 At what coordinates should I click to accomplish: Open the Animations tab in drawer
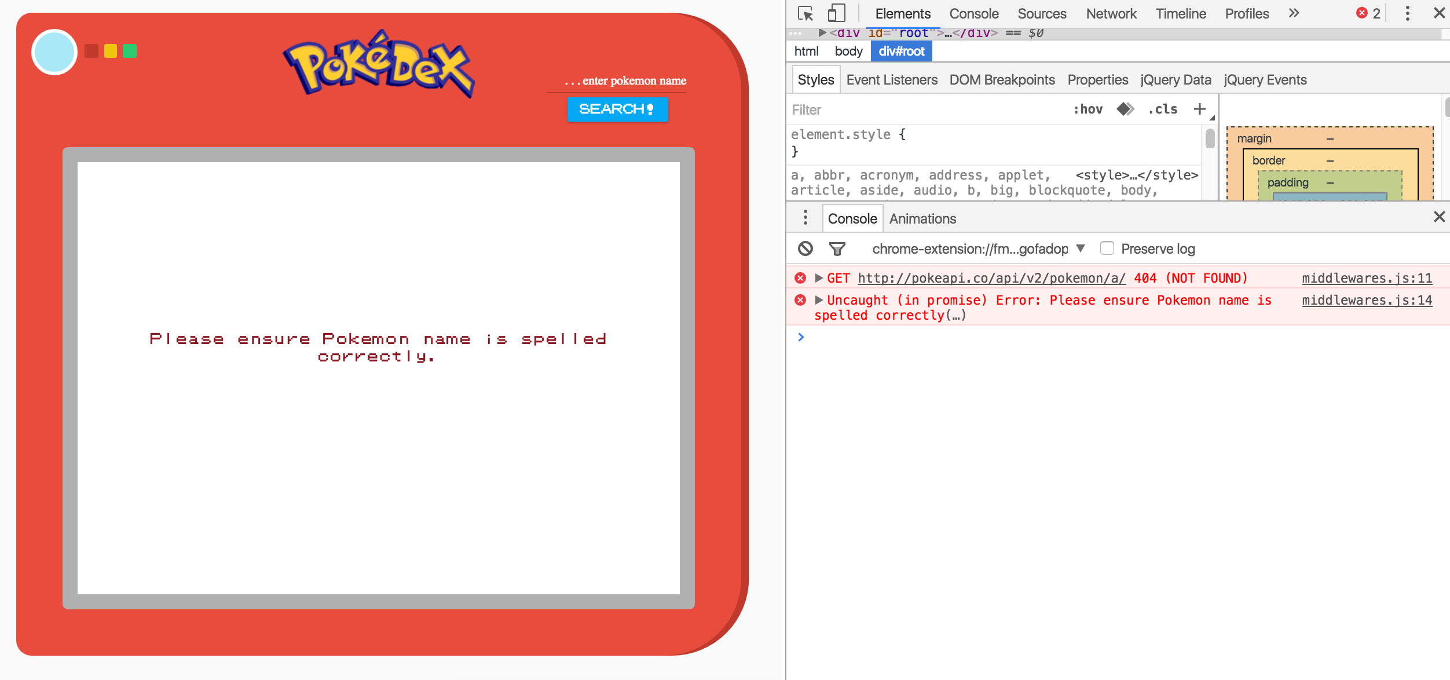click(x=921, y=218)
